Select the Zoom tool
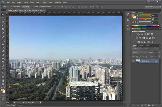This screenshot has width=162, height=107. pos(3,84)
